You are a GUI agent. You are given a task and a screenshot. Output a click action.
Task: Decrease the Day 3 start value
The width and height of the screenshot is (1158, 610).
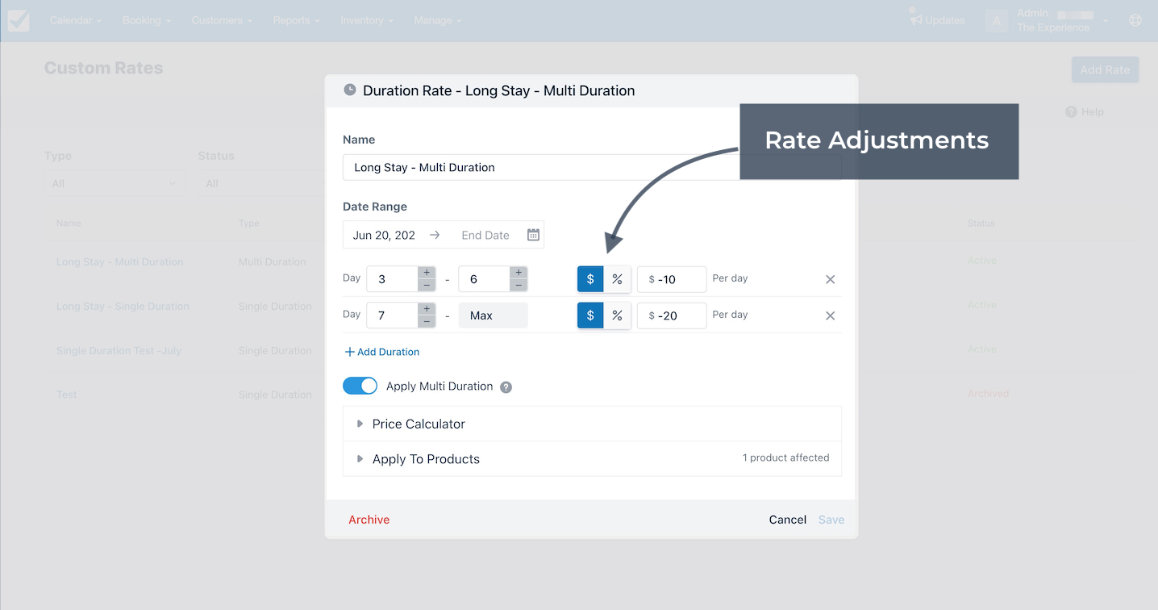(x=427, y=286)
